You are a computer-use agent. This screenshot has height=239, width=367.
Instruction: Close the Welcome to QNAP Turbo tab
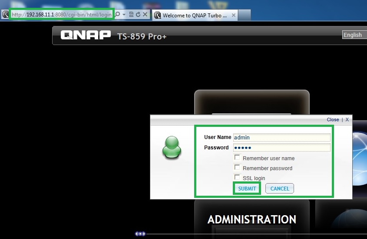(234, 15)
